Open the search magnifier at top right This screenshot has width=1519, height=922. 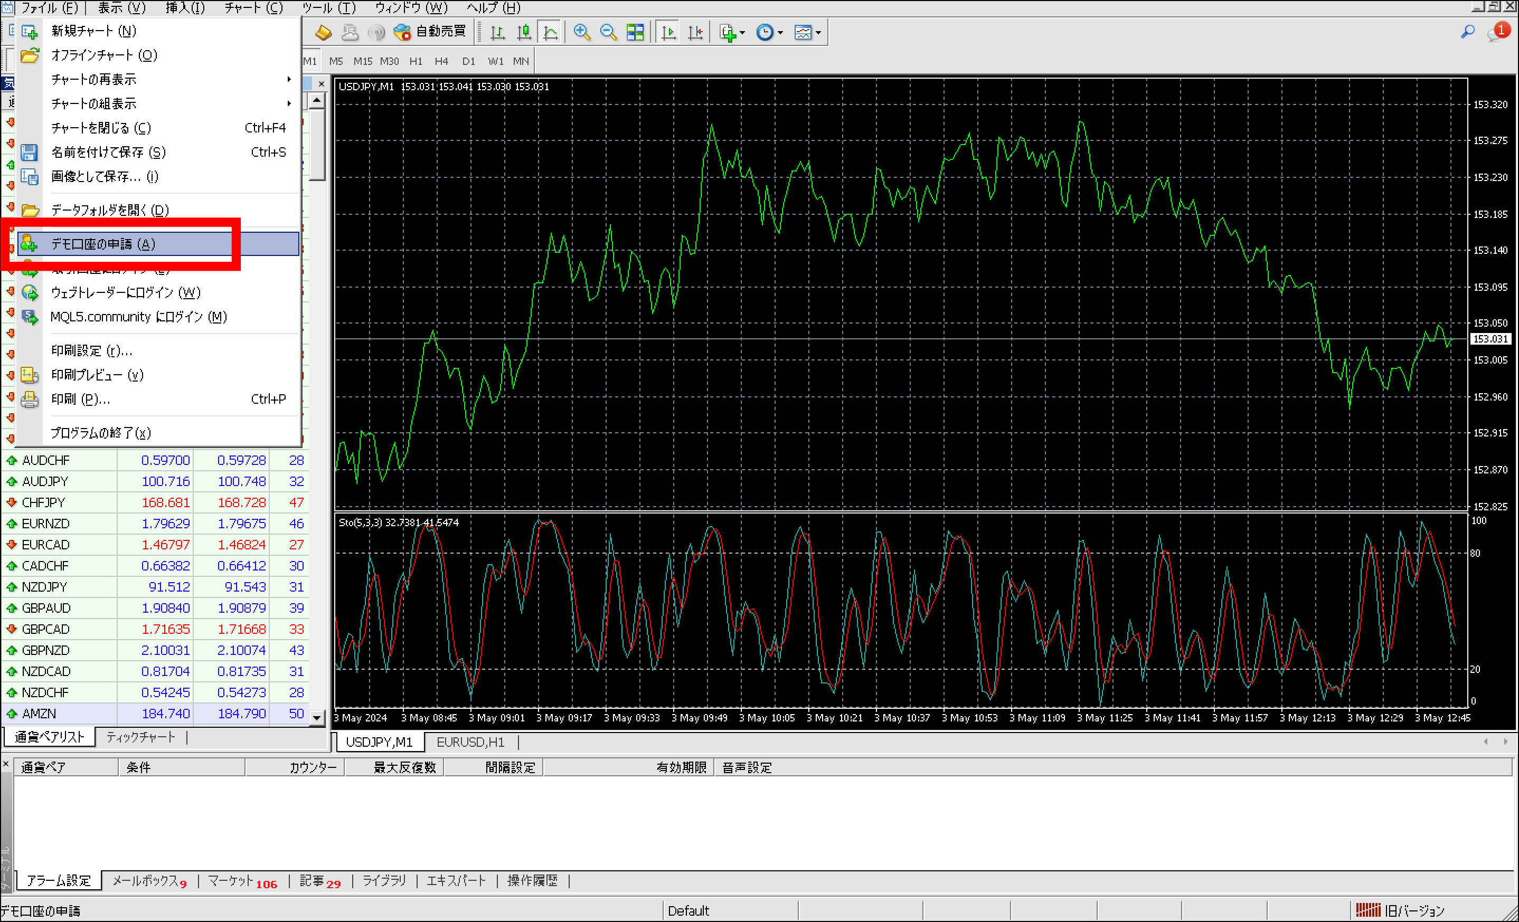pyautogui.click(x=1468, y=32)
